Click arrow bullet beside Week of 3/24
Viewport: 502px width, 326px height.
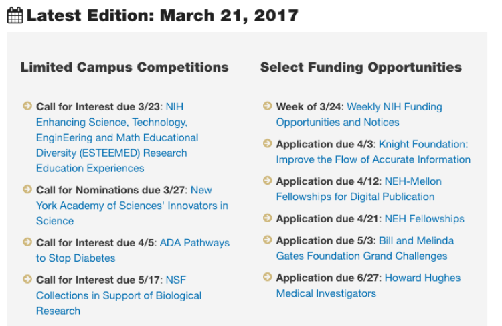pos(267,106)
